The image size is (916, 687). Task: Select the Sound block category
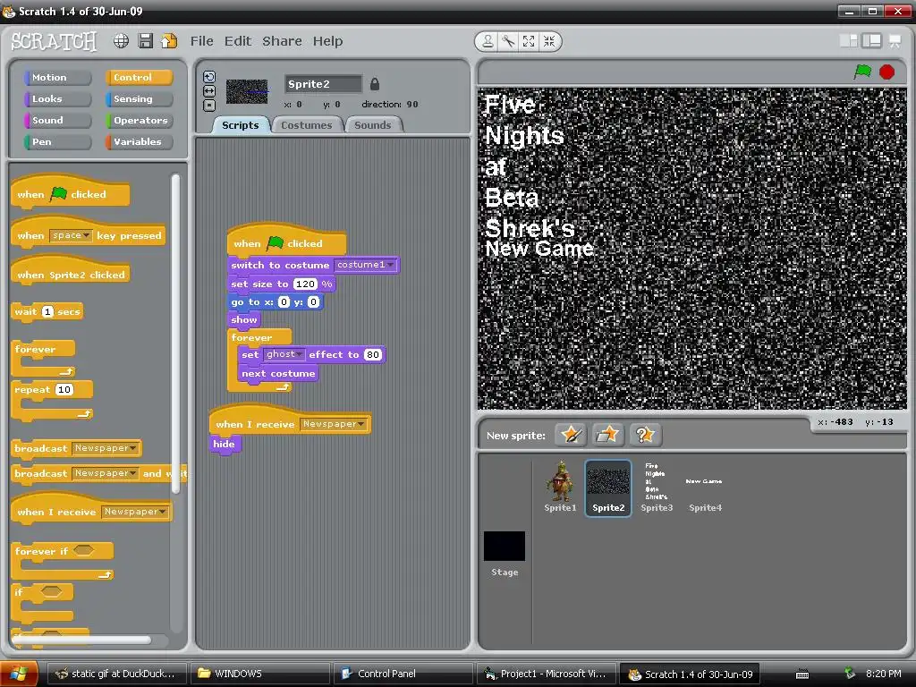pos(57,121)
